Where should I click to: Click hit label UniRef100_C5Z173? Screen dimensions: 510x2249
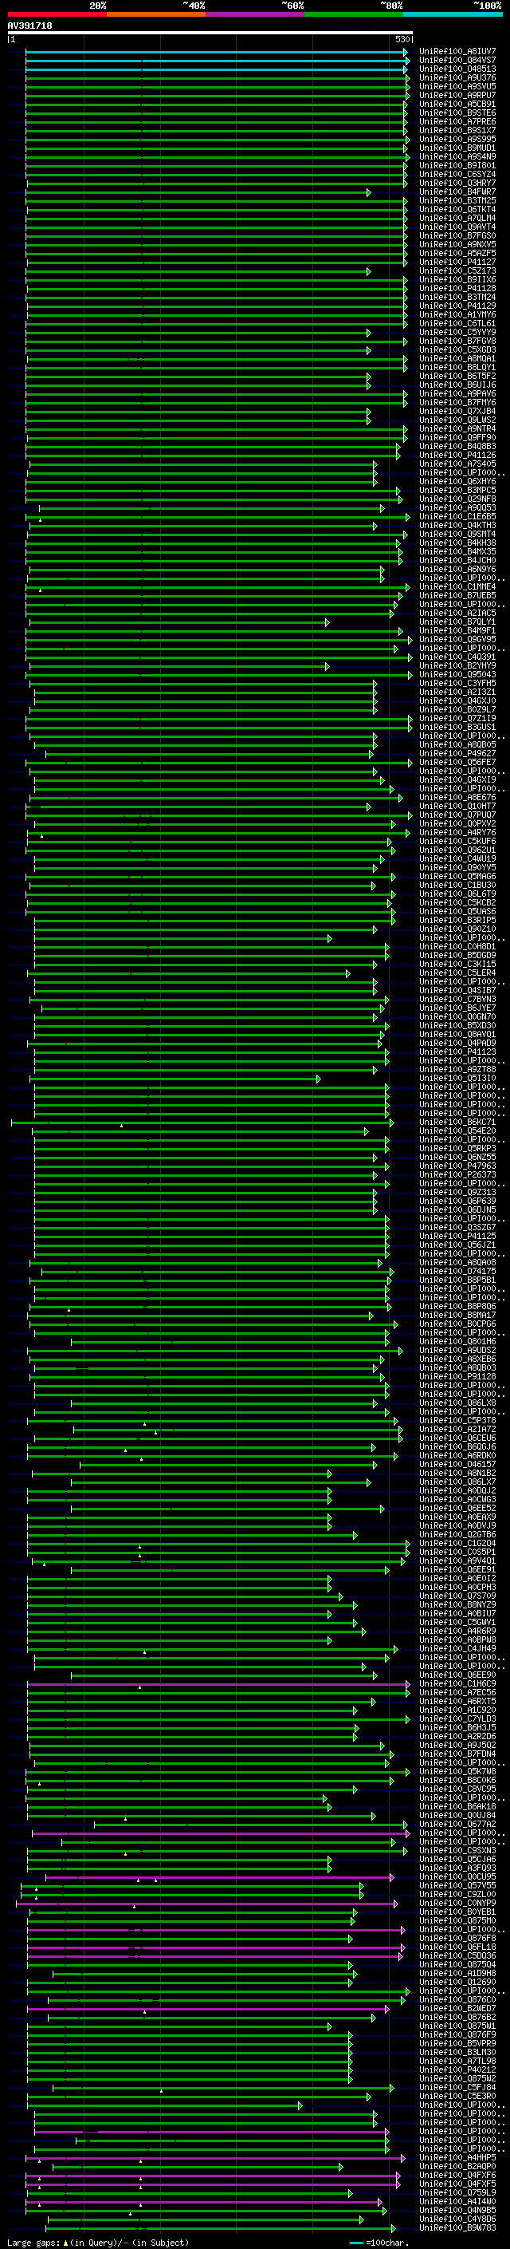coord(457,270)
